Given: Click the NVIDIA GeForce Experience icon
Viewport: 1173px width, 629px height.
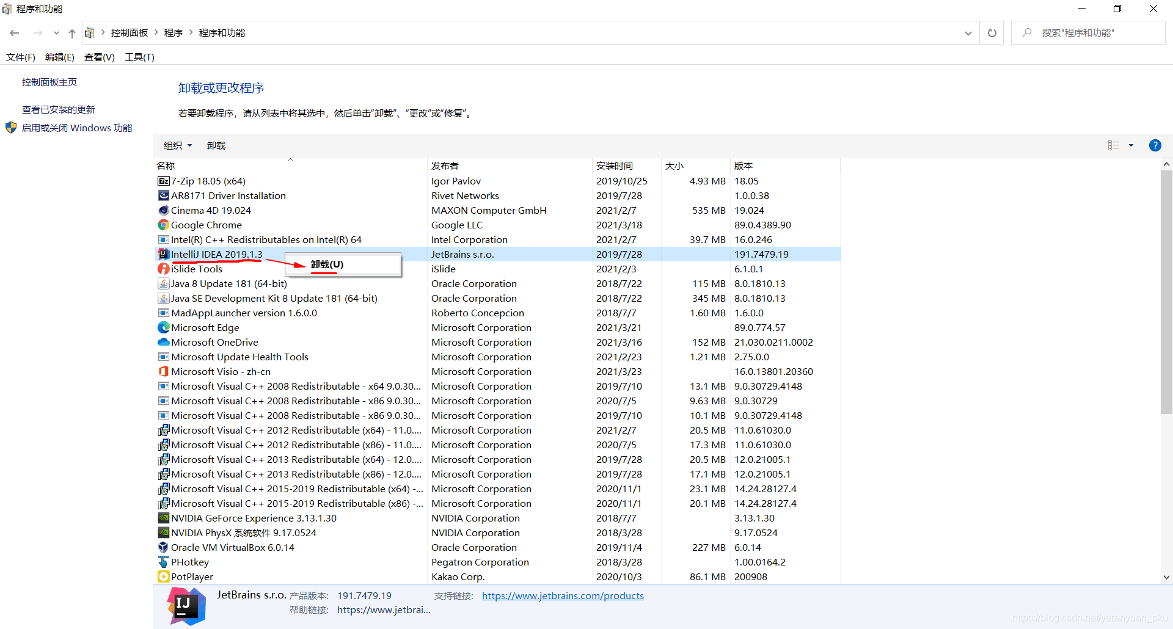Looking at the screenshot, I should click(163, 518).
